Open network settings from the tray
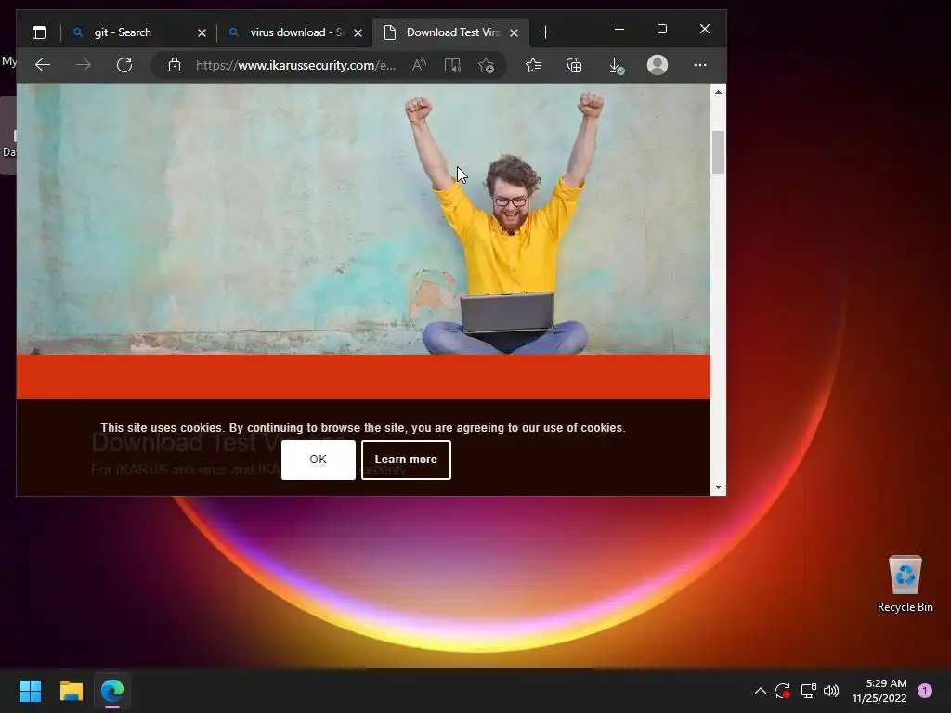Image resolution: width=951 pixels, height=713 pixels. (808, 691)
